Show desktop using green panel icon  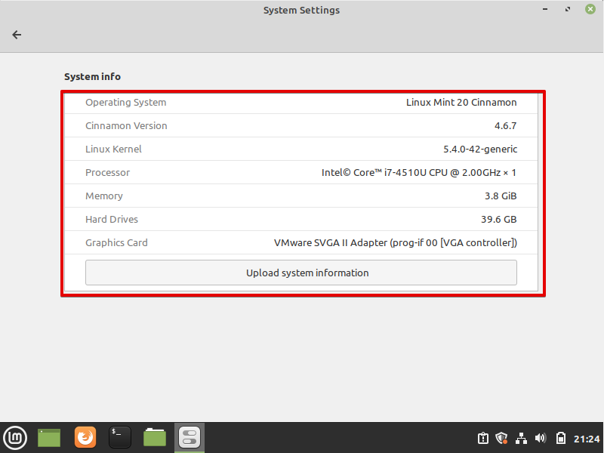tap(49, 438)
